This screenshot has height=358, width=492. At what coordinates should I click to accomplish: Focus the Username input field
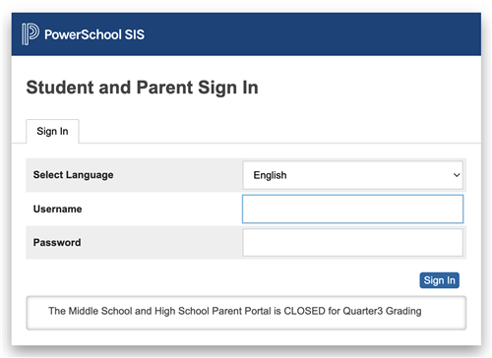352,209
